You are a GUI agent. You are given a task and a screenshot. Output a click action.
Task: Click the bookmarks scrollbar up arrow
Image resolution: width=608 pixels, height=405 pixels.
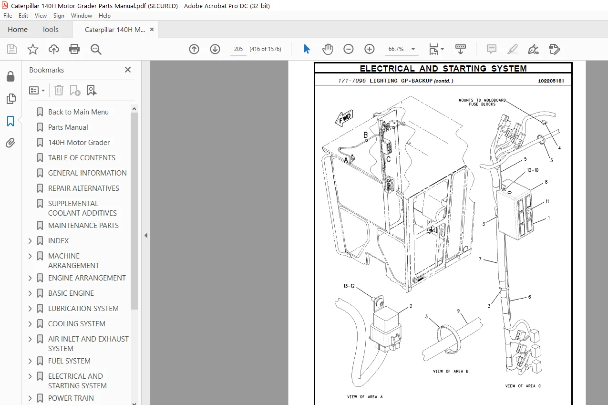coord(134,109)
